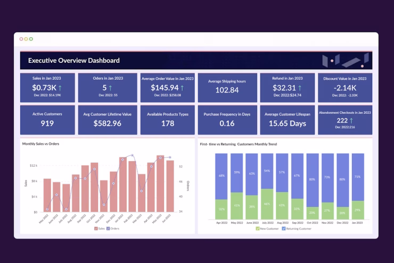394x263 pixels.
Task: Click the up arrow beside $145.94
Action: click(182, 88)
